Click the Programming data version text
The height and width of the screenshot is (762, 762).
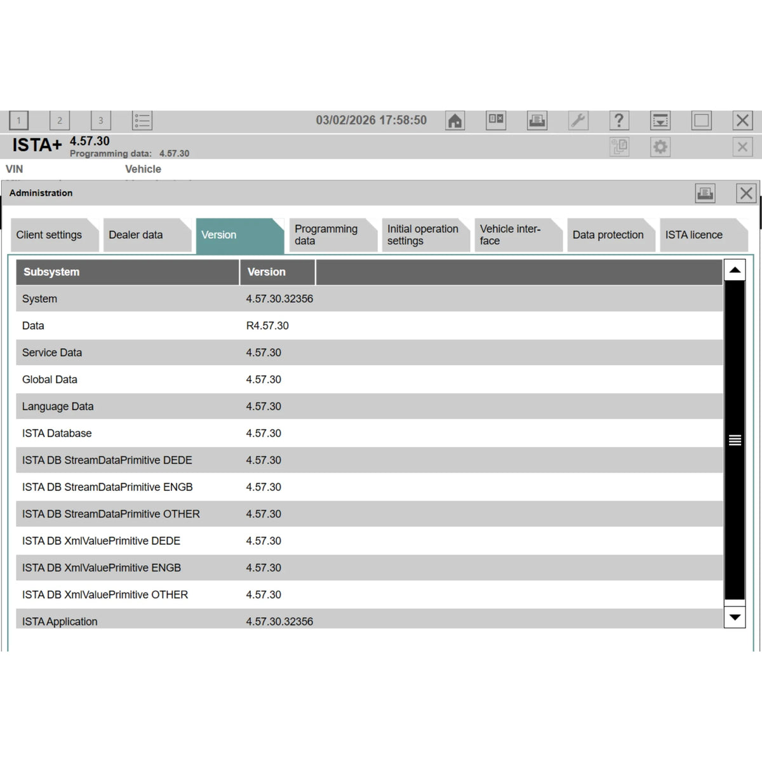130,154
